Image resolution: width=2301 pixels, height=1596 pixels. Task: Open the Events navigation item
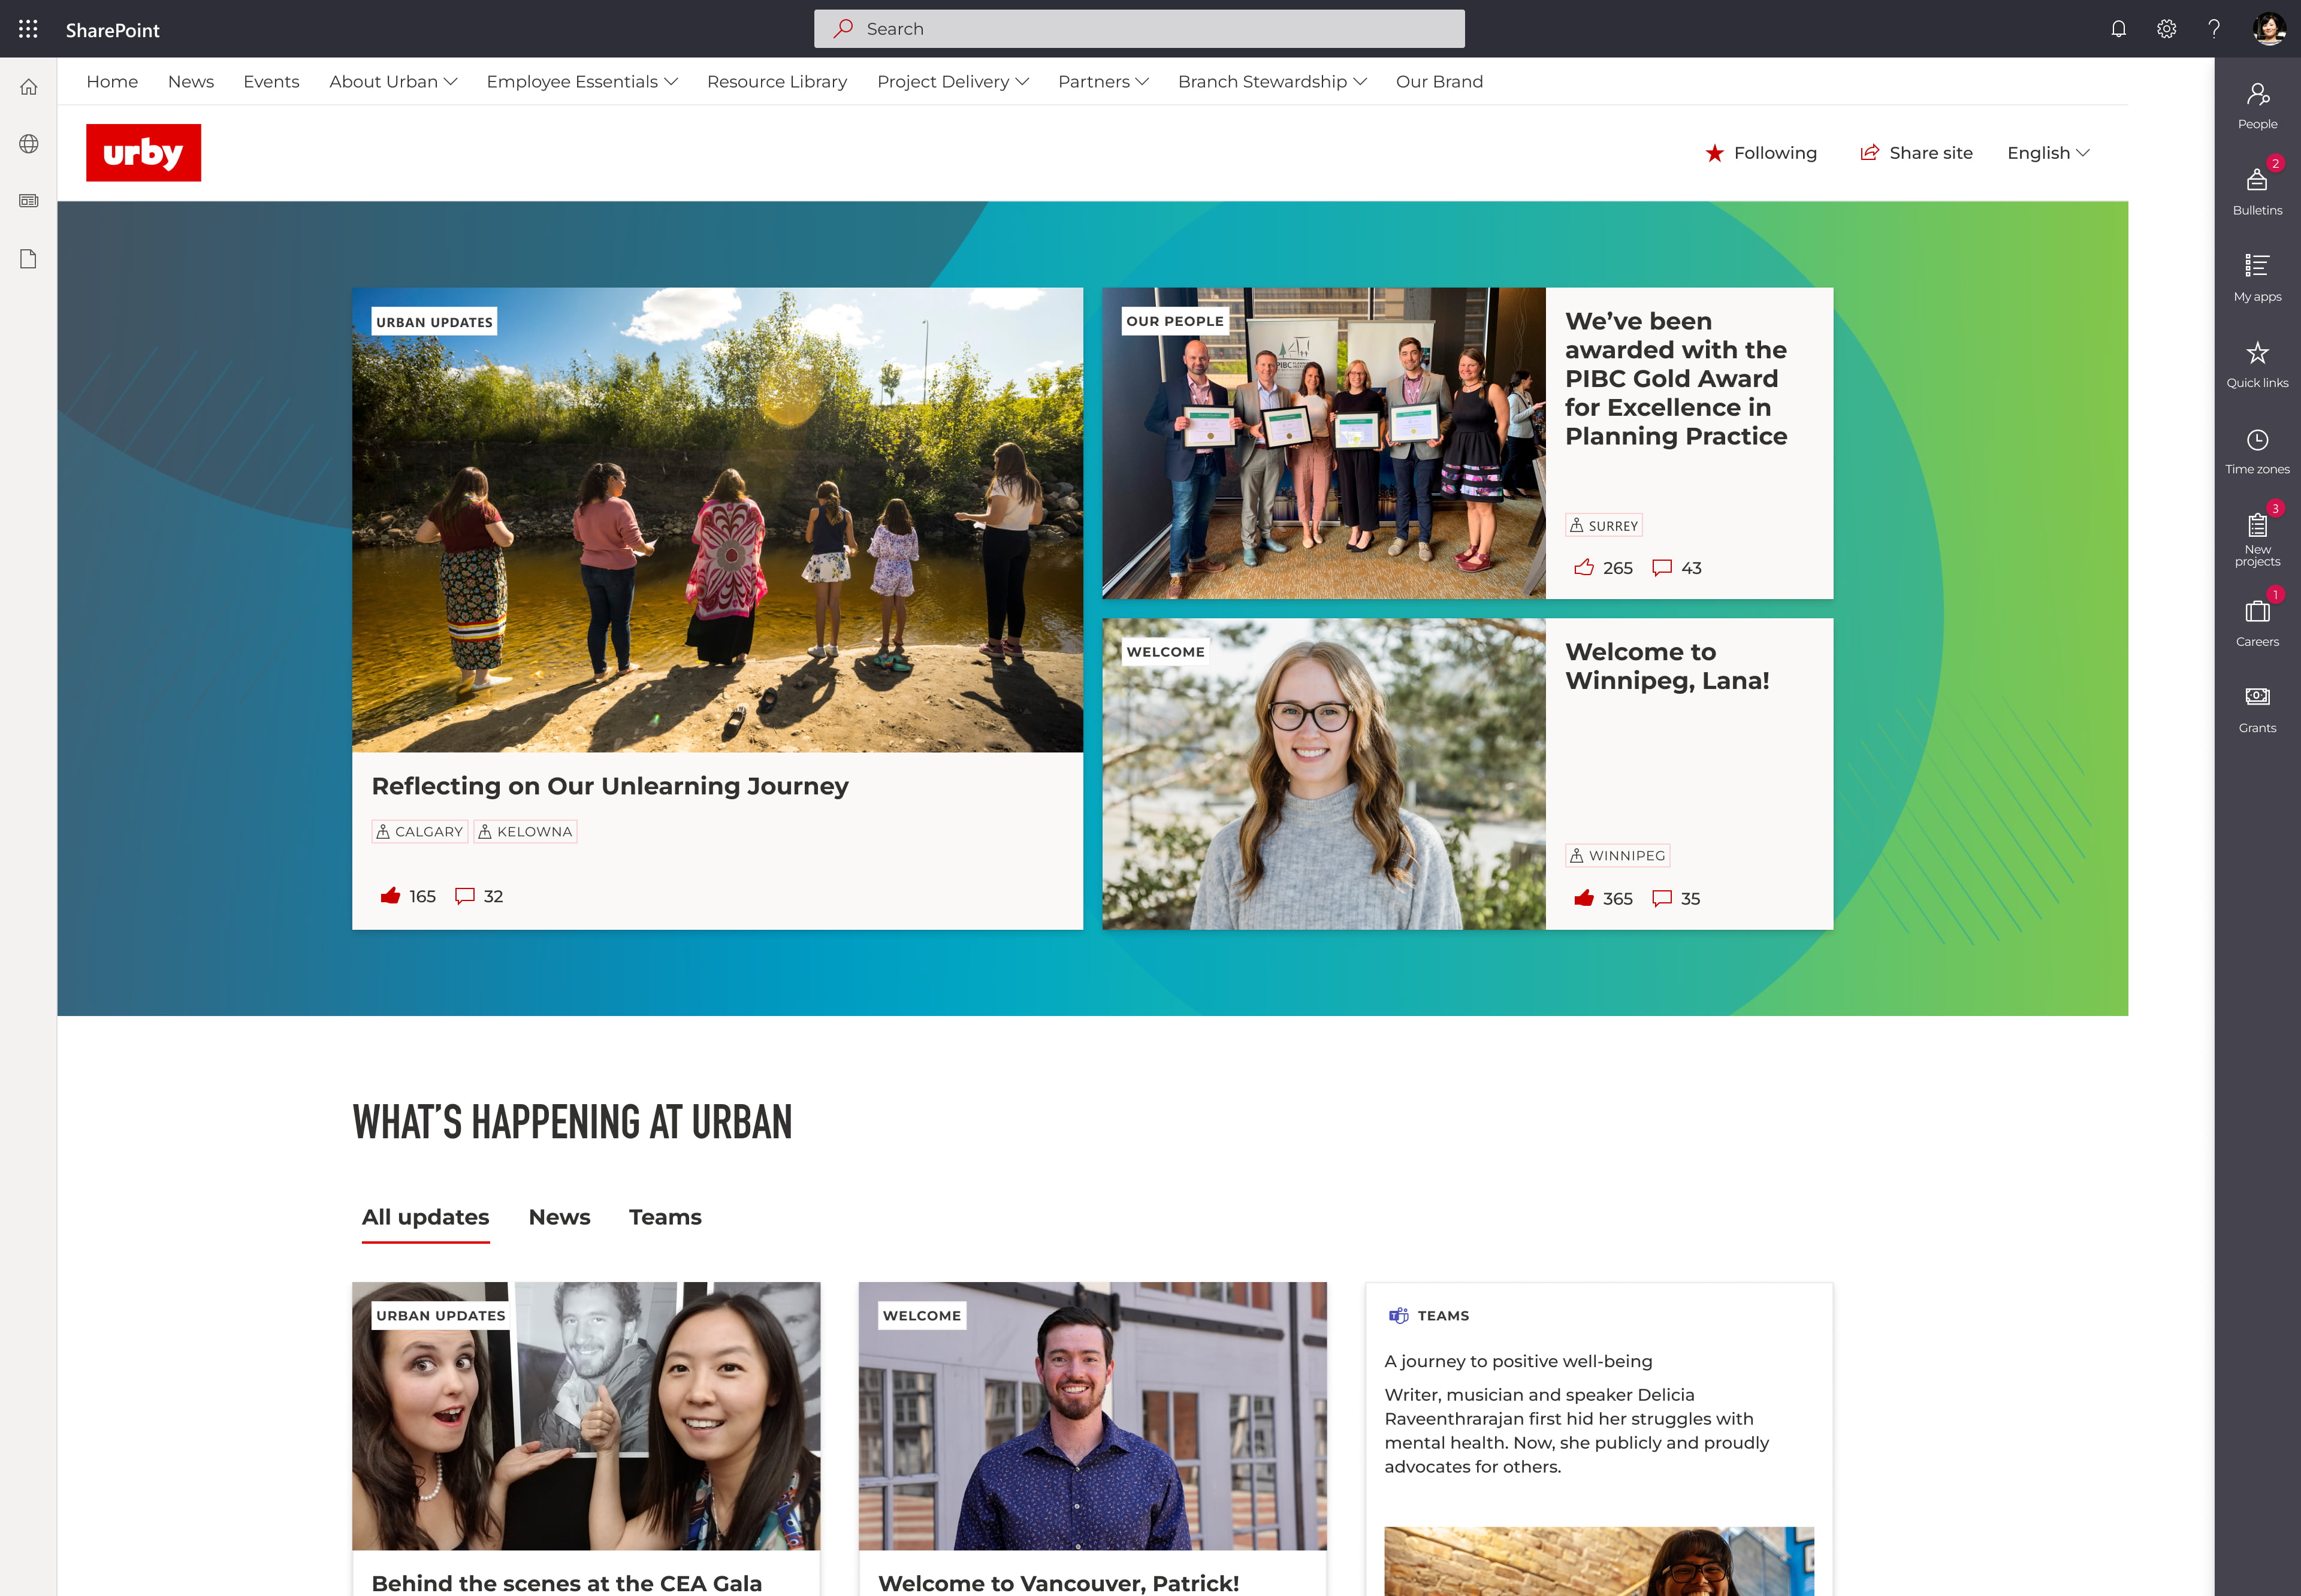click(x=271, y=81)
